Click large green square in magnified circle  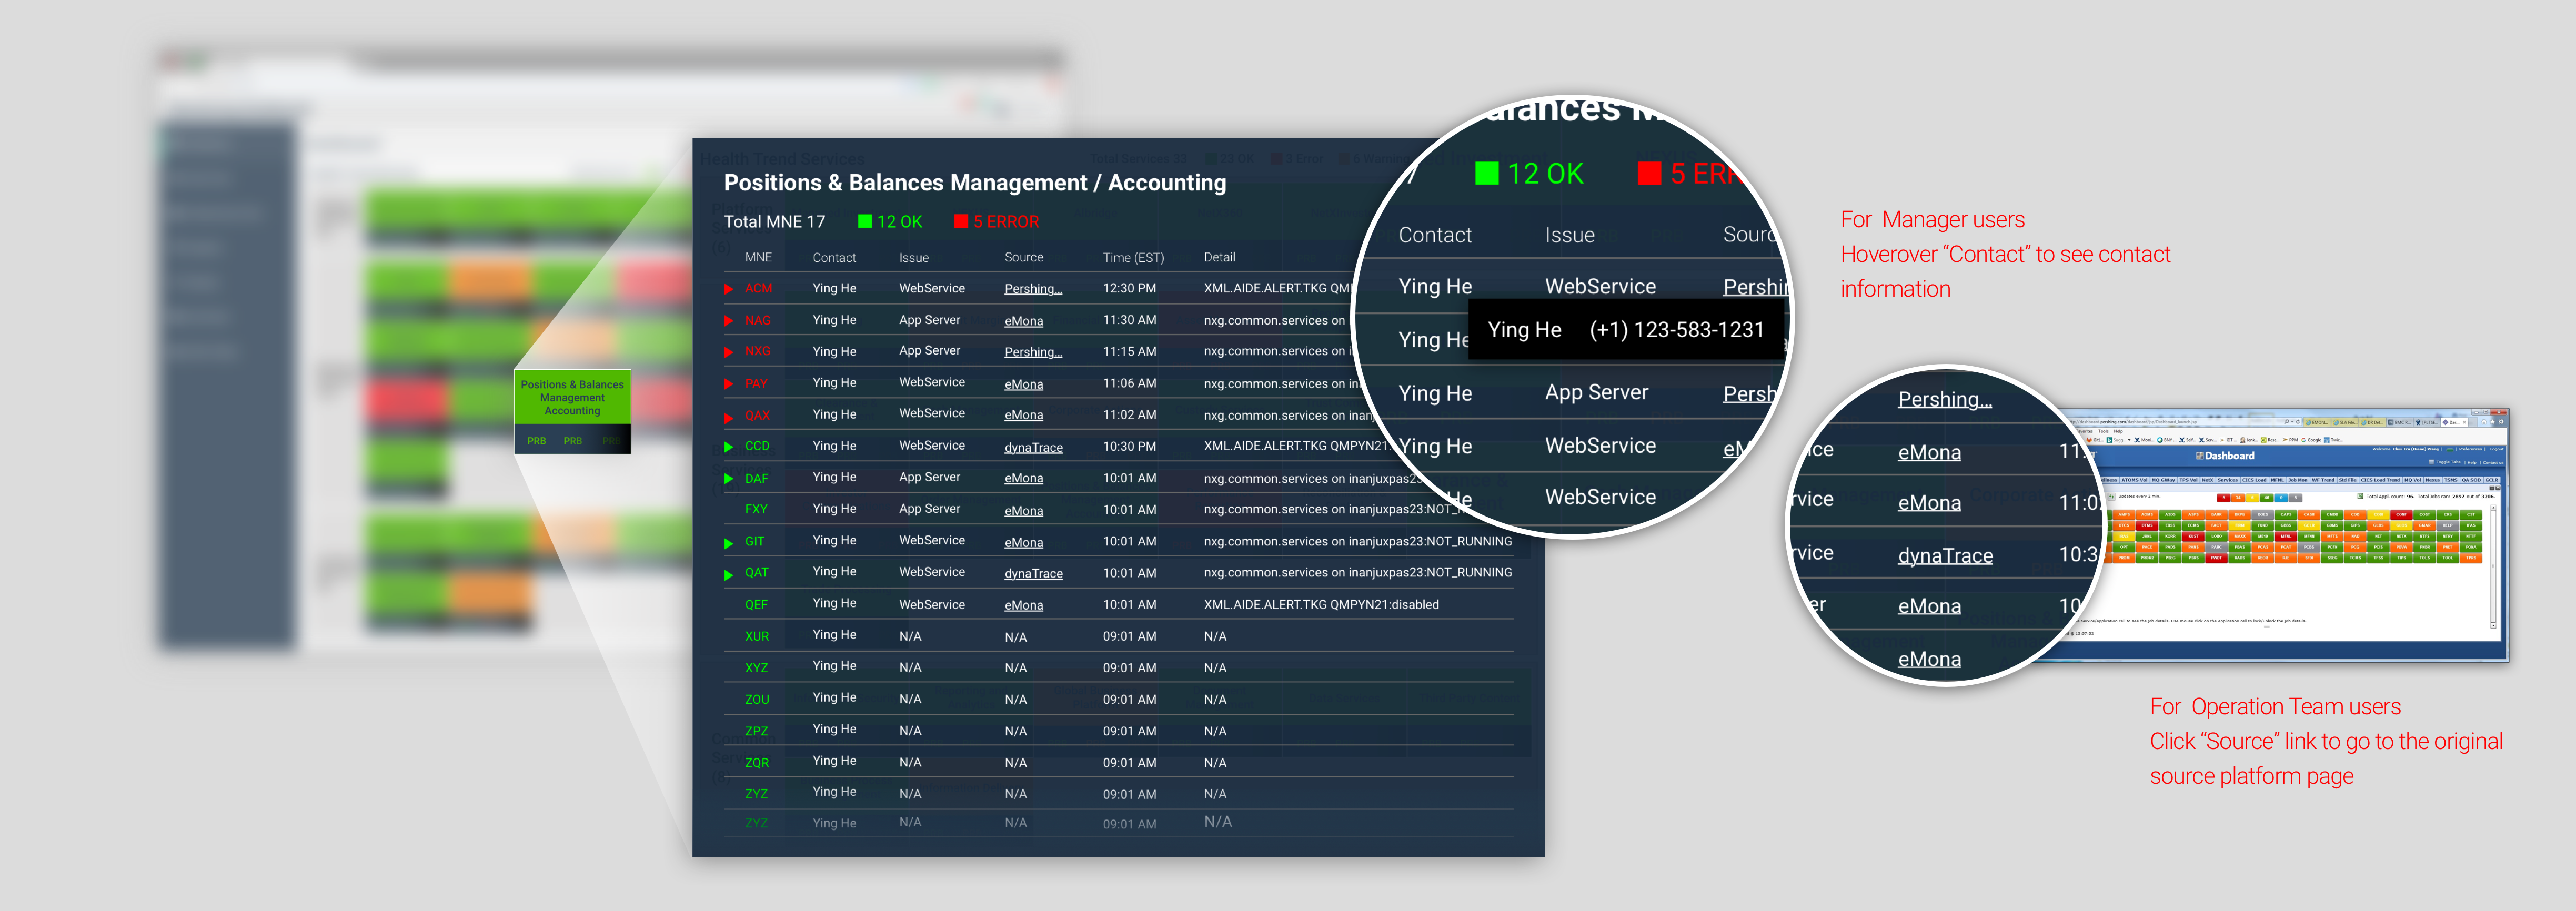[x=1487, y=174]
